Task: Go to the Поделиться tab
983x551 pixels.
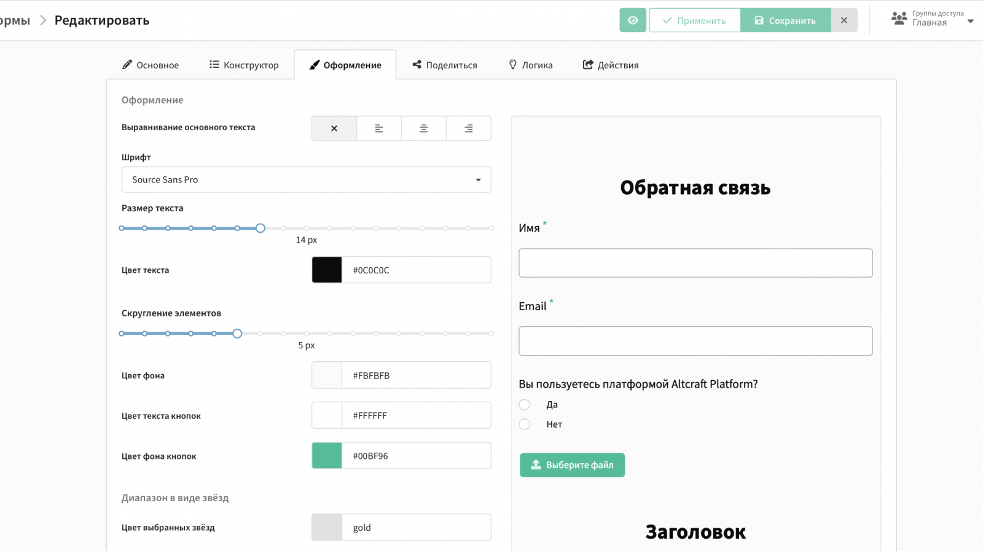Action: pyautogui.click(x=445, y=65)
